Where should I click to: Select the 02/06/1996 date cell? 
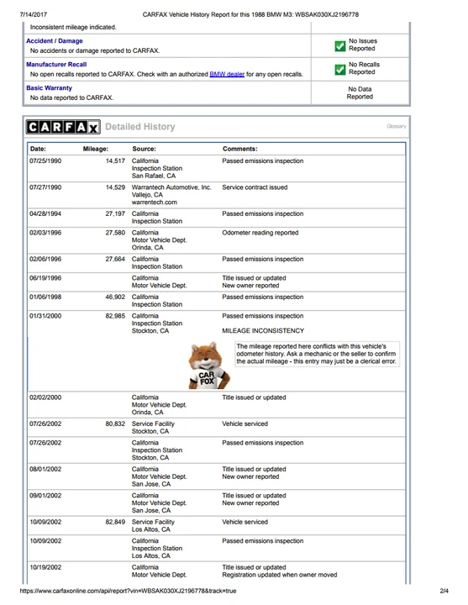tap(45, 259)
